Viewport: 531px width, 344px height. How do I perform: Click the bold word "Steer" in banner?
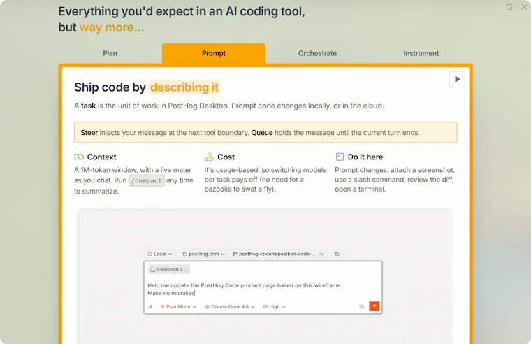pos(89,133)
